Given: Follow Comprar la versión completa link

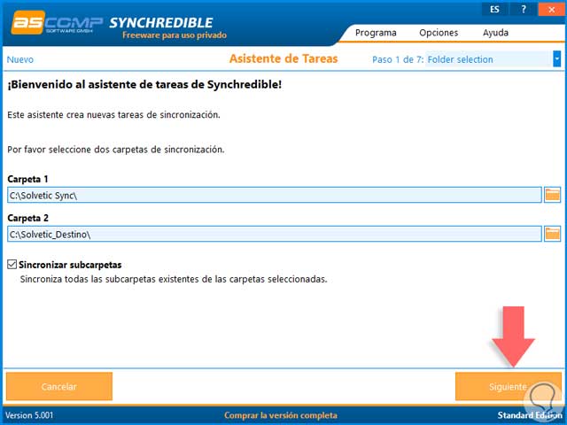Looking at the screenshot, I should click(281, 415).
